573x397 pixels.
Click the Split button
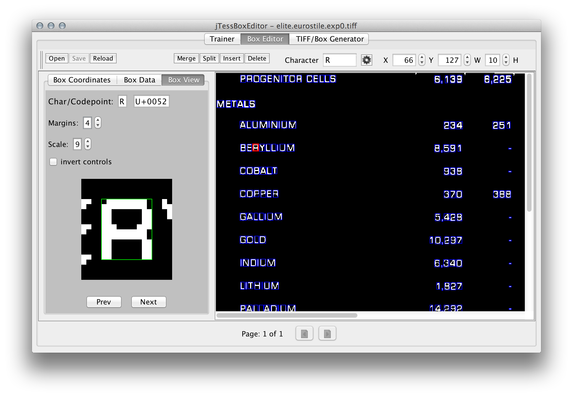pos(209,58)
